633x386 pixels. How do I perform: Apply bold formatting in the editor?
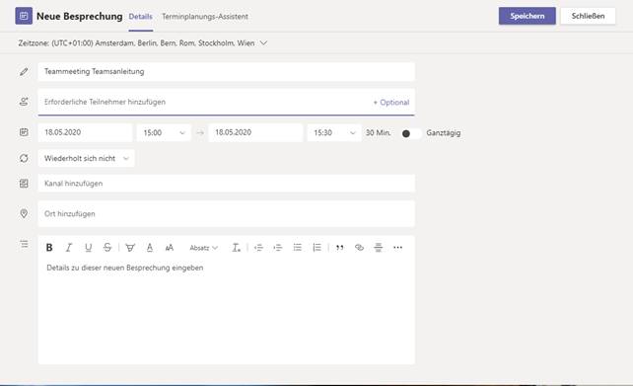pos(49,248)
